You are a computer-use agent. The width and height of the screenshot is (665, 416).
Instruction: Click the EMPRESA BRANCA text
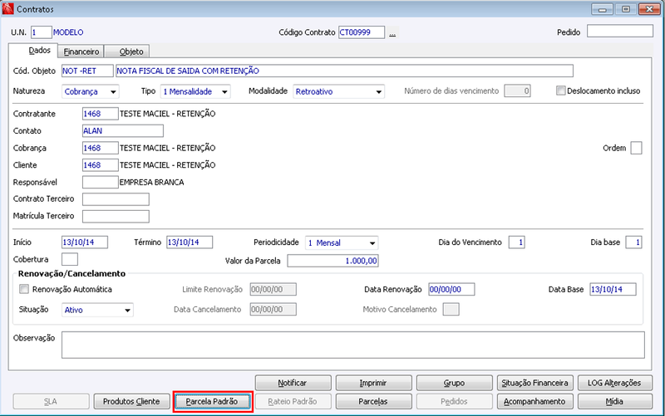click(x=152, y=182)
